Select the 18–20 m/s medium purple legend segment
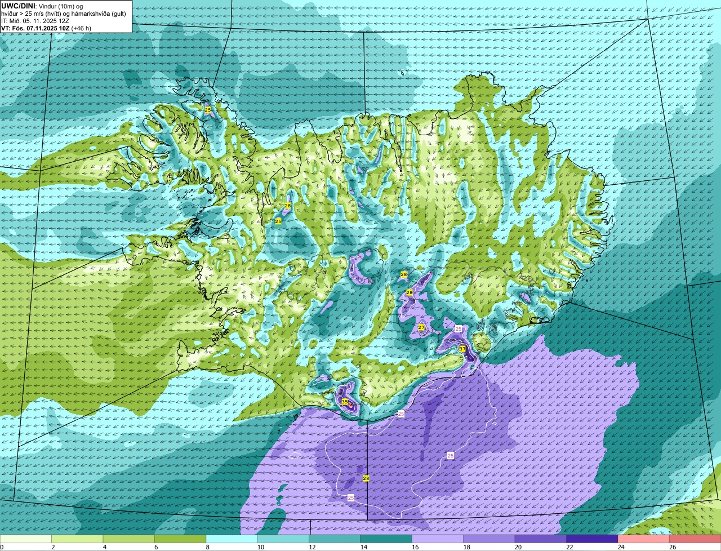721x551 pixels. point(489,539)
